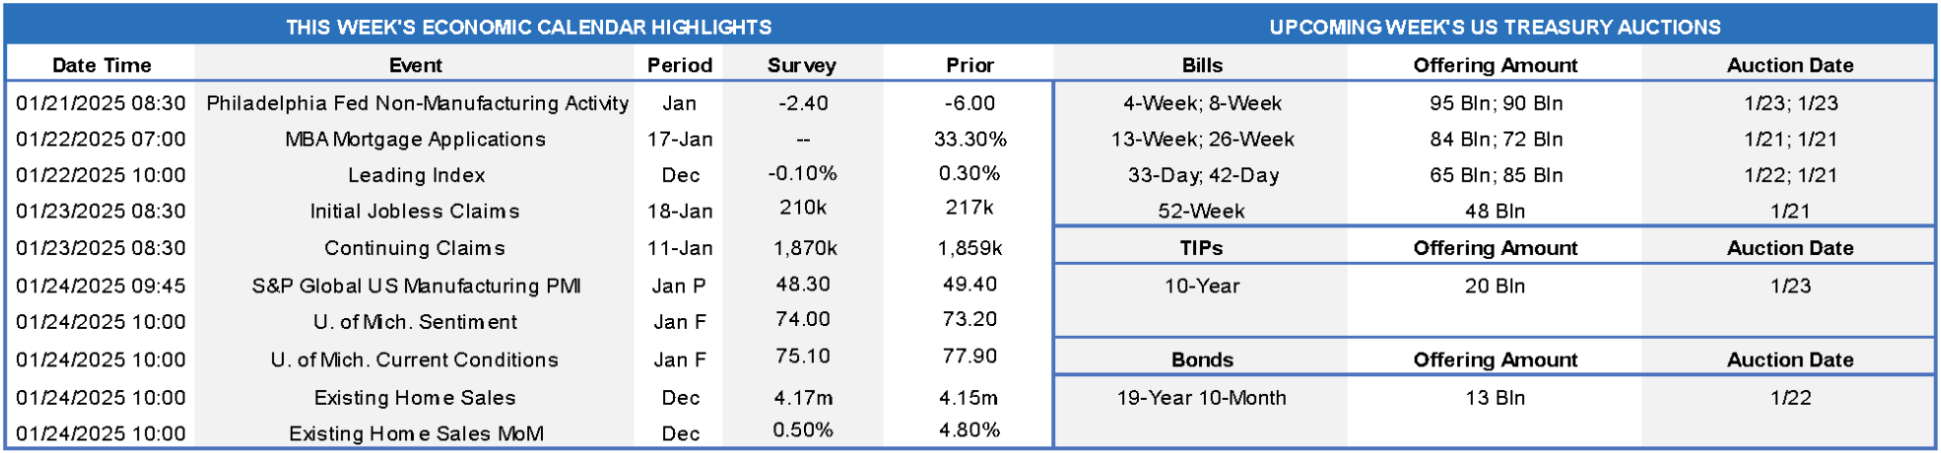Select the MBA Mortgage Applications row
Image resolution: width=1941 pixels, height=453 pixels.
point(415,139)
